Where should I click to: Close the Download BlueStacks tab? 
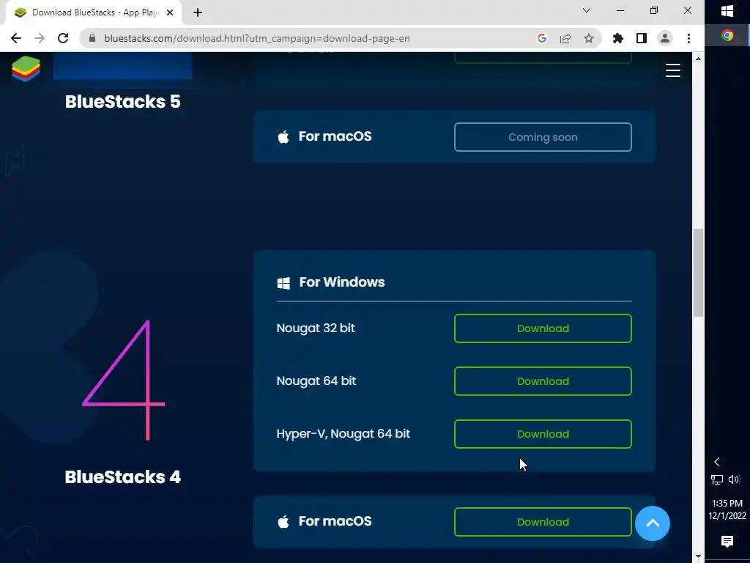click(170, 12)
